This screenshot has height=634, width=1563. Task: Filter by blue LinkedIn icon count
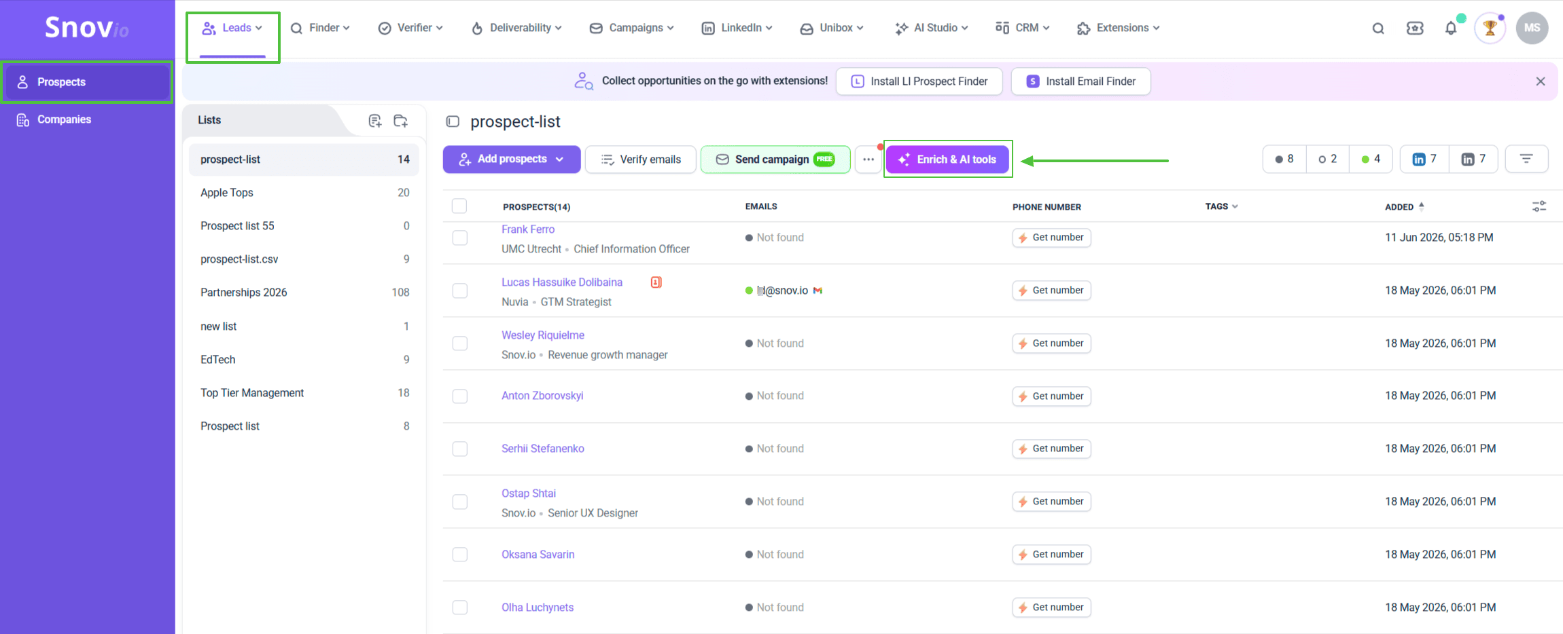coord(1424,159)
